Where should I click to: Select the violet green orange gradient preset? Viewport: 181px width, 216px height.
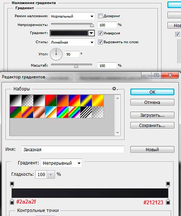[x=16, y=112]
